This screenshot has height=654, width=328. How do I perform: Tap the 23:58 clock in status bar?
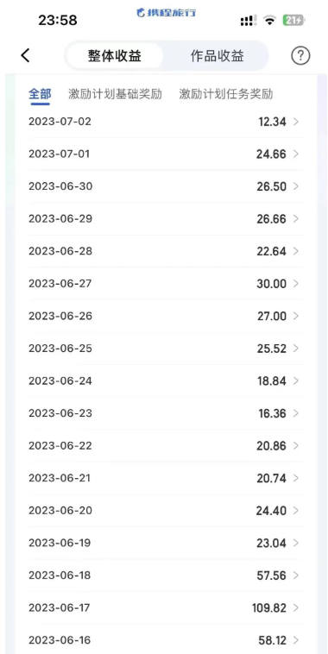click(58, 20)
